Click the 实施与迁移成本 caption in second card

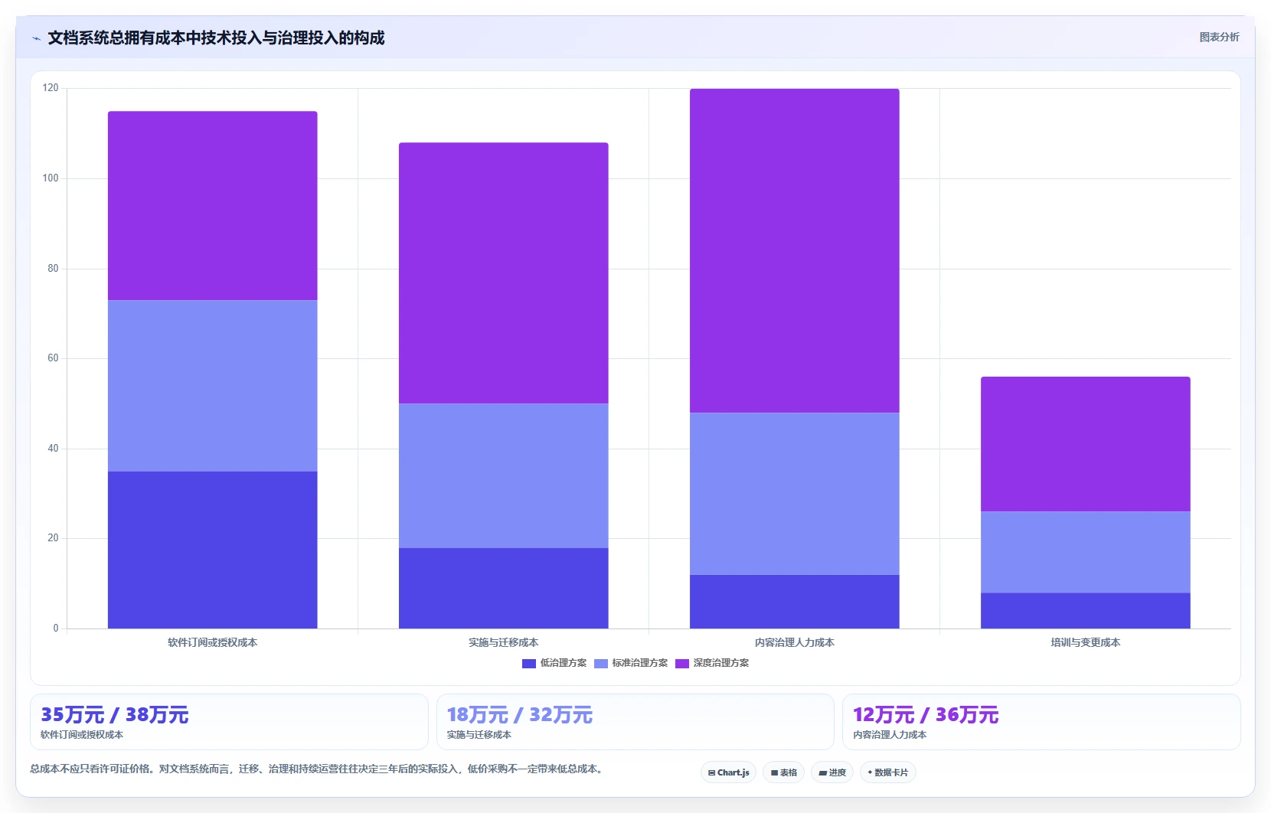coord(479,735)
